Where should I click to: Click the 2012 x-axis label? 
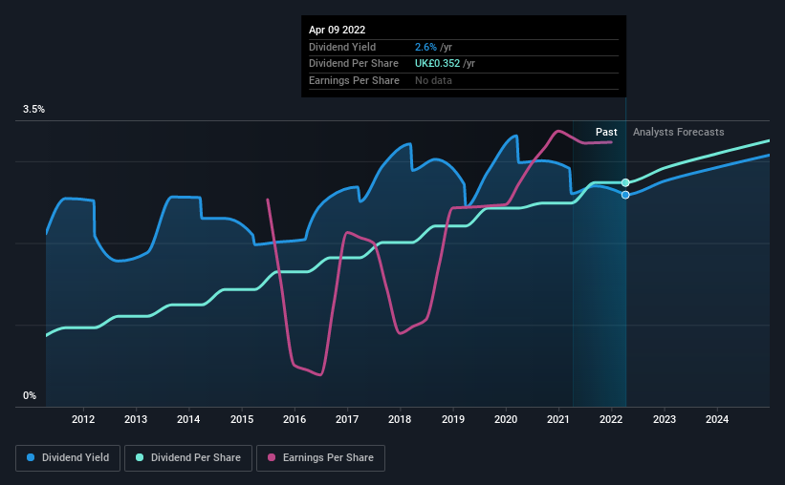83,419
